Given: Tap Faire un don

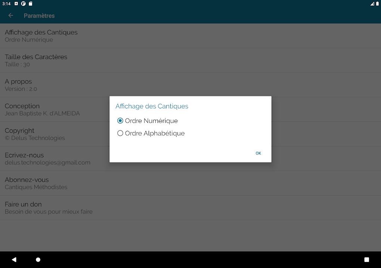Looking at the screenshot, I should 49,208.
